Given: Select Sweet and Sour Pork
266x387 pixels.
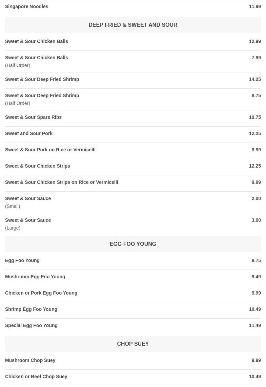Looking at the screenshot, I should click(29, 133).
